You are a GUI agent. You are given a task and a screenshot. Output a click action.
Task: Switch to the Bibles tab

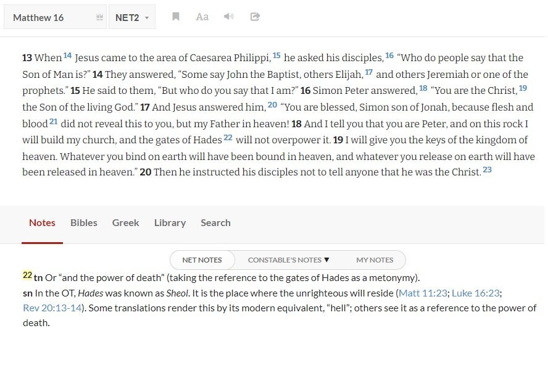(x=84, y=222)
